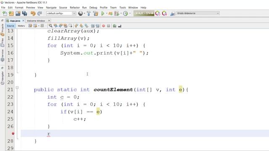Click the browser globe icon

click(80, 13)
